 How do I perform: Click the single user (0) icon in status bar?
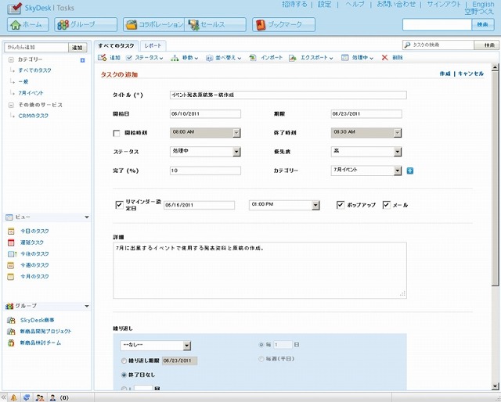(x=52, y=397)
